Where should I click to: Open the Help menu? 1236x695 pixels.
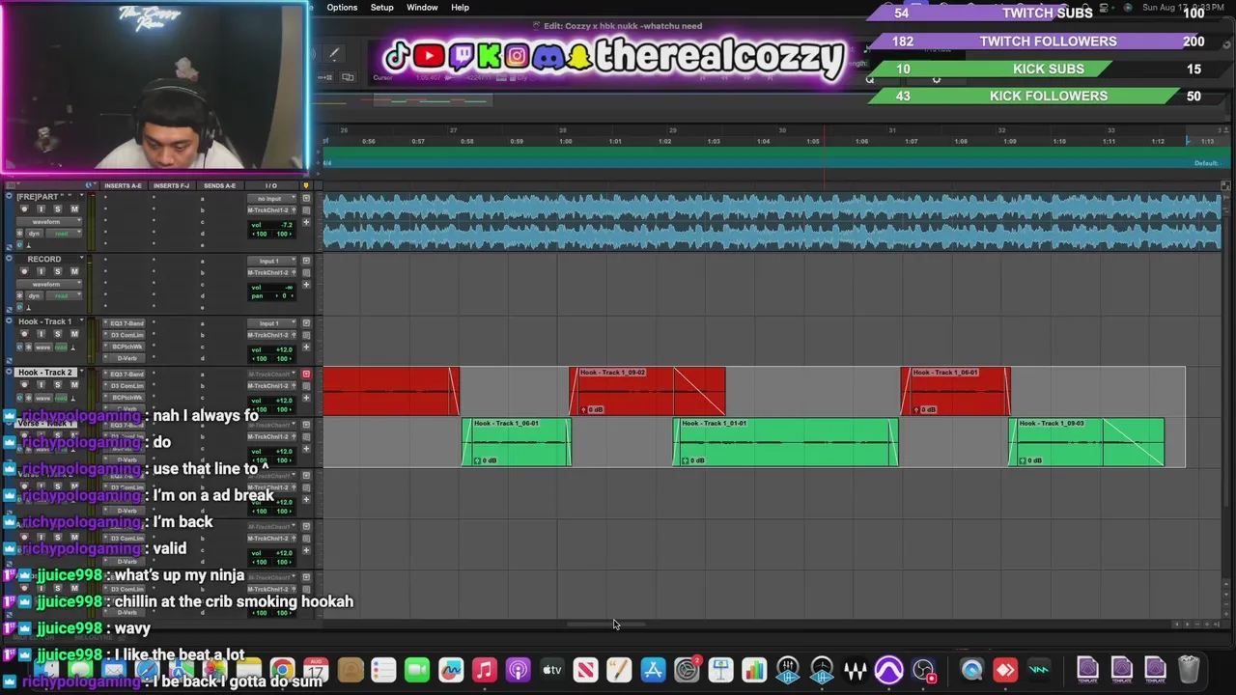point(461,7)
